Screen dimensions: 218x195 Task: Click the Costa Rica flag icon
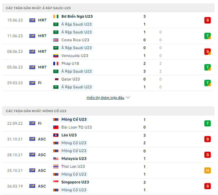click(56, 40)
